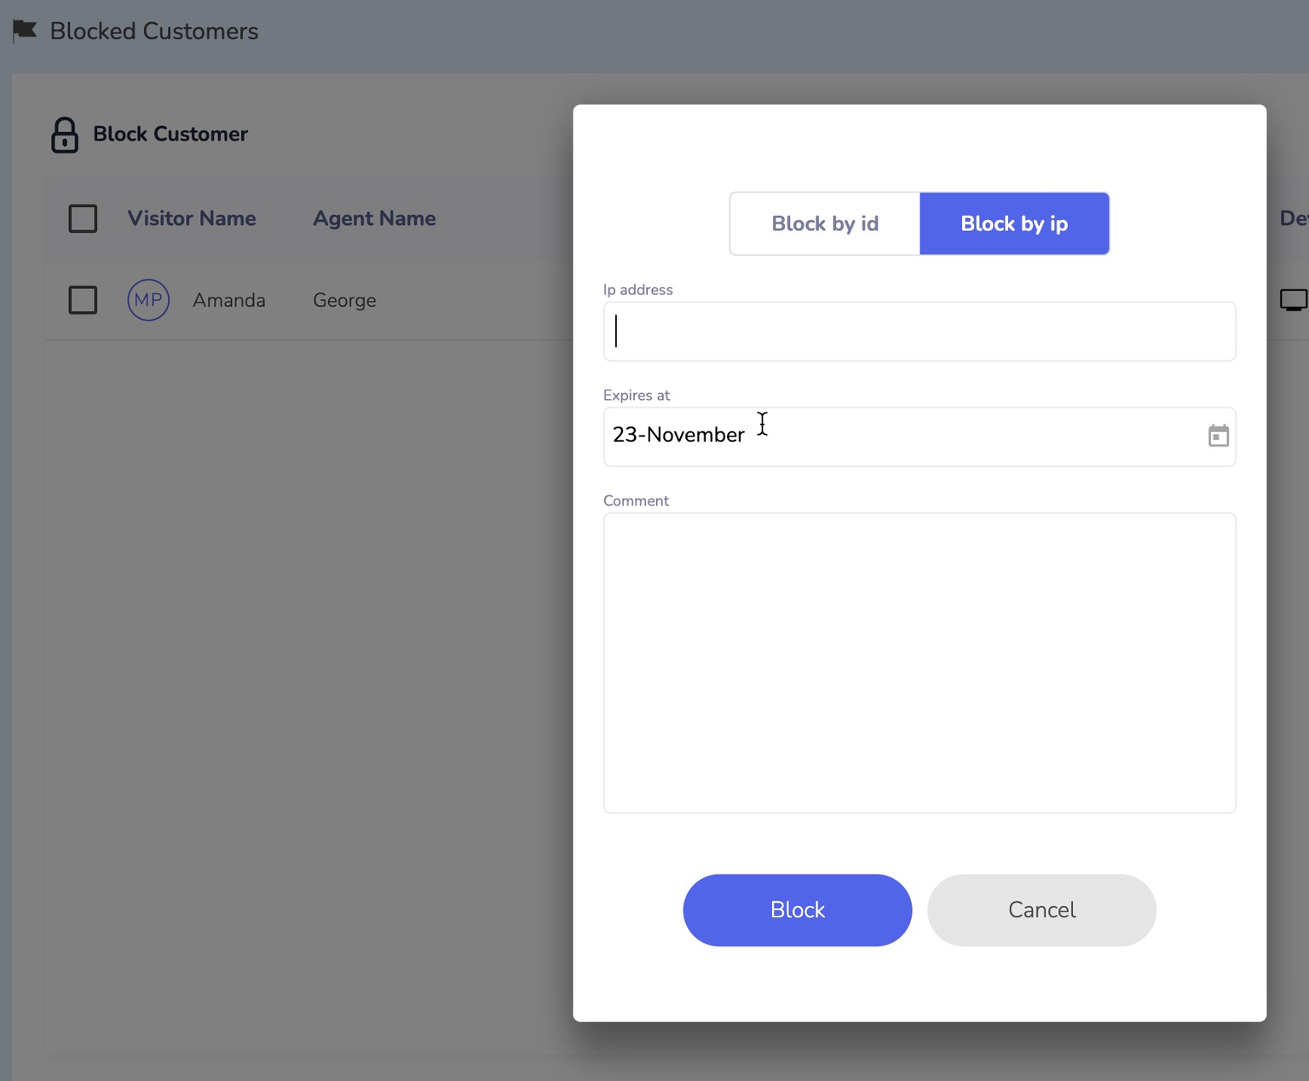The image size is (1309, 1081).
Task: Click the Expires at date field
Action: [895, 436]
